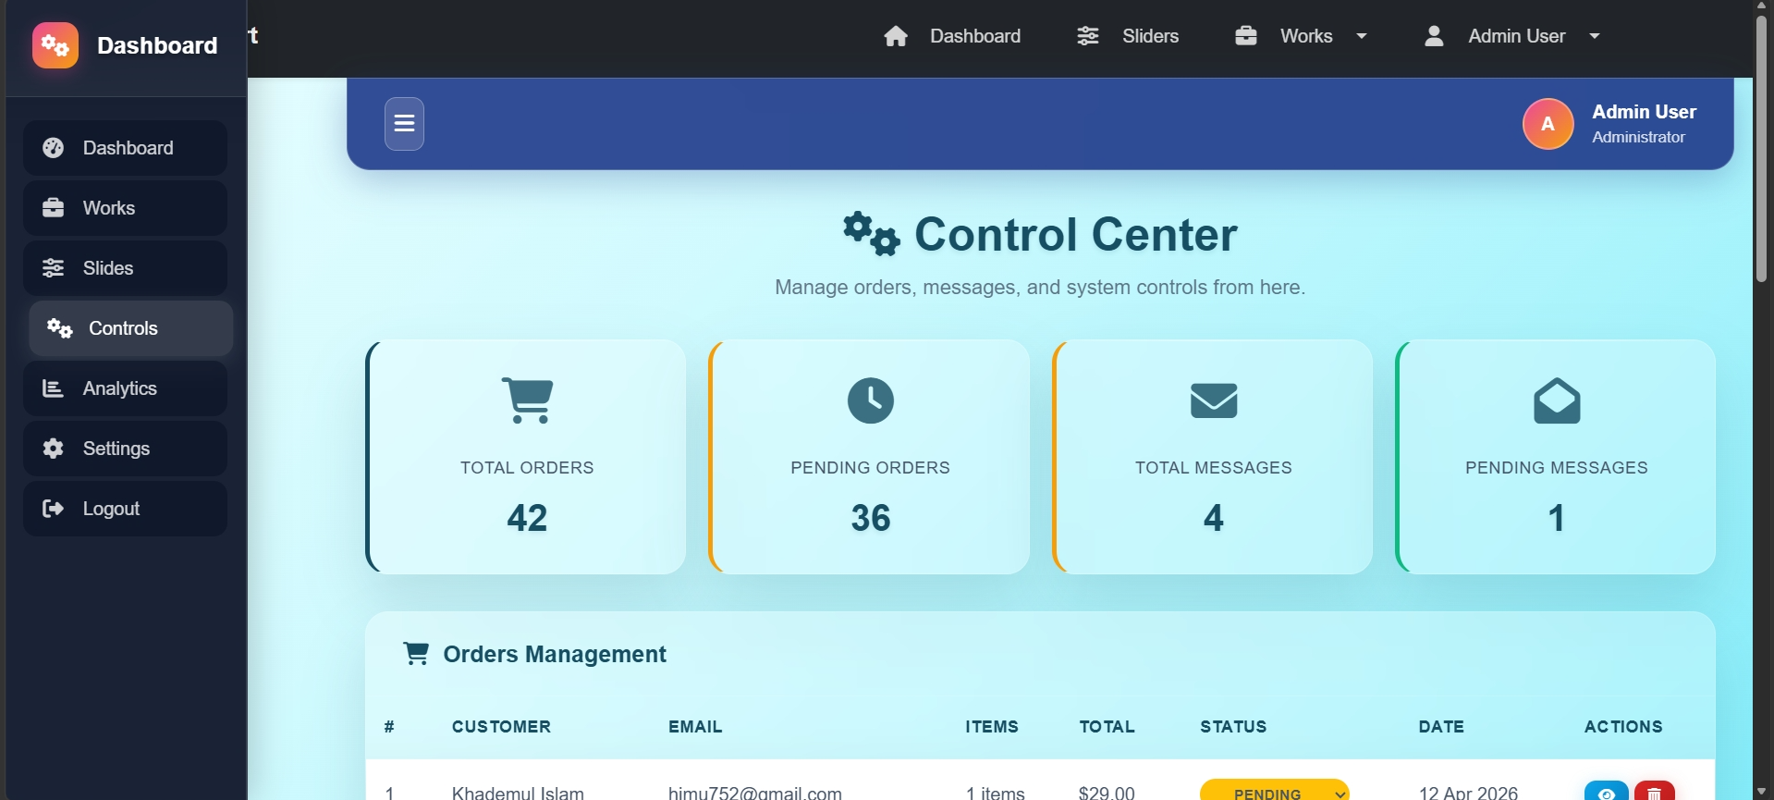Open the Admin User link in top navbar

(x=1516, y=36)
